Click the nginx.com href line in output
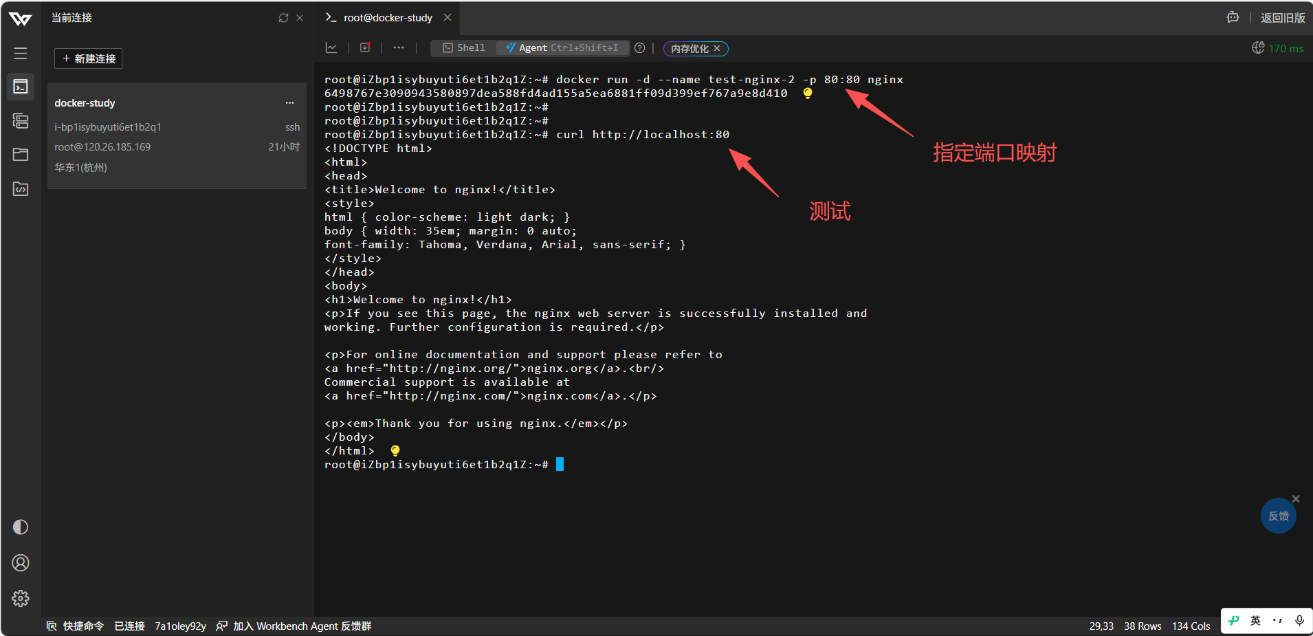This screenshot has width=1313, height=636. click(x=490, y=396)
